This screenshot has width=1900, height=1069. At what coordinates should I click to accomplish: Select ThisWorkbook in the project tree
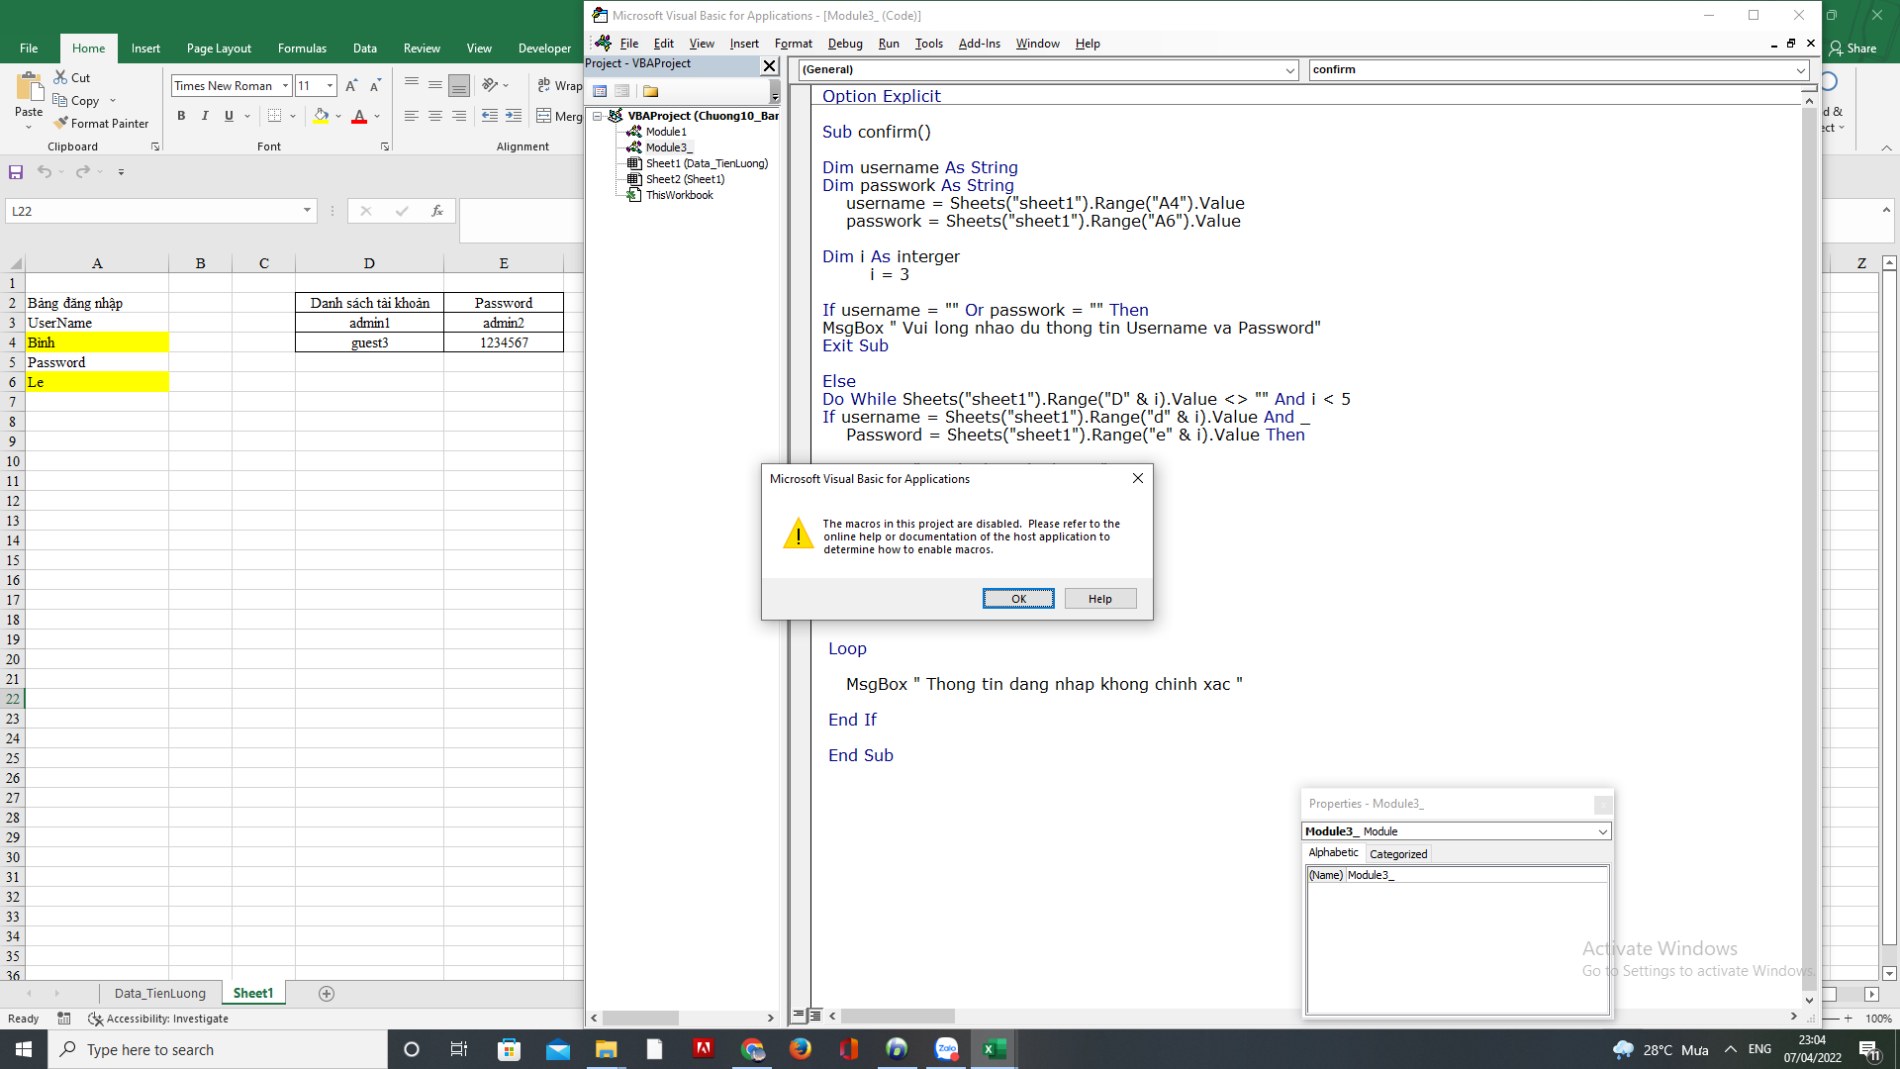coord(679,195)
